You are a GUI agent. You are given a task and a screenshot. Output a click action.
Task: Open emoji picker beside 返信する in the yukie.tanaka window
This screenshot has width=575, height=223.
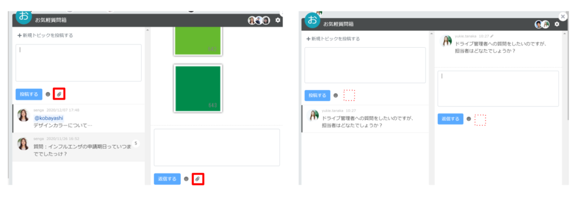point(469,119)
